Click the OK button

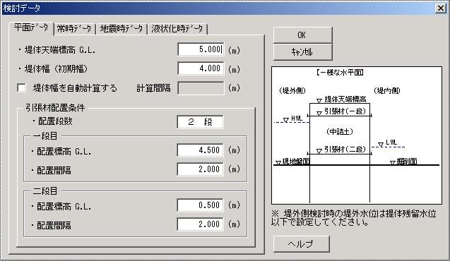[303, 35]
